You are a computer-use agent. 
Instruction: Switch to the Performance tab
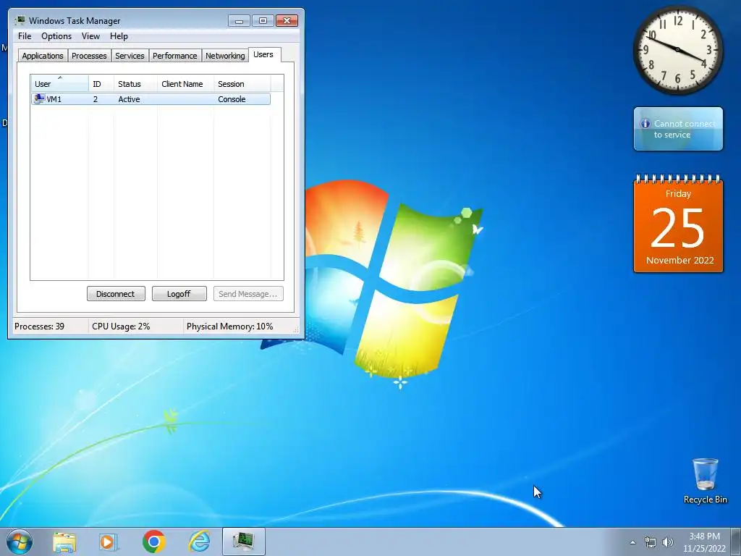click(x=175, y=56)
